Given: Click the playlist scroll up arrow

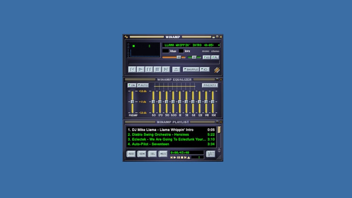Looking at the screenshot, I should [x=219, y=149].
